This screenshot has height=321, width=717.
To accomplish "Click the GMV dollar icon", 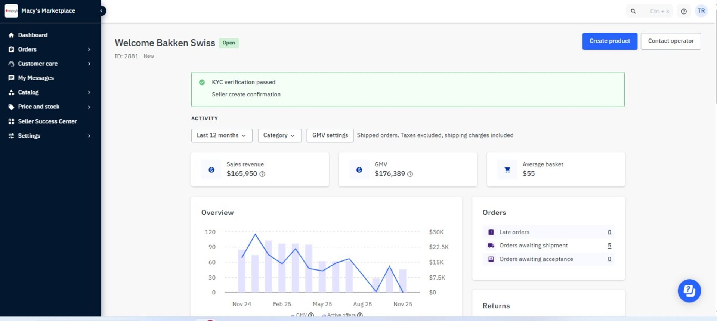I will click(x=359, y=170).
